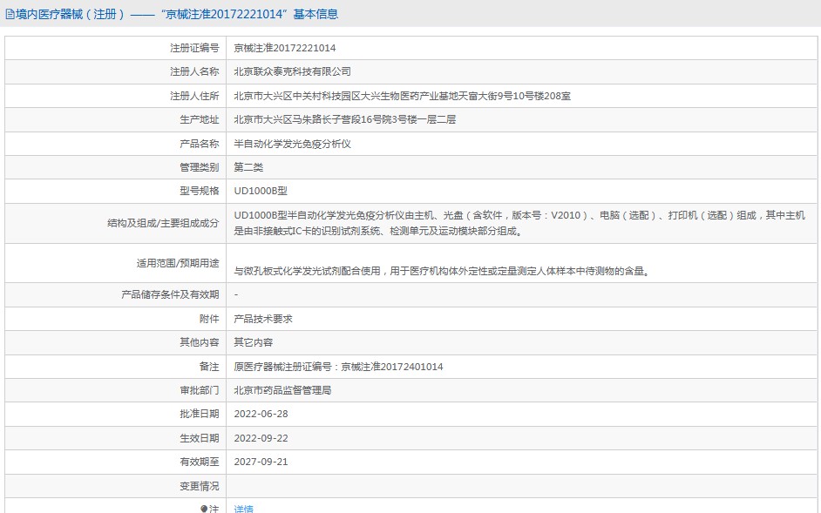Screen dimensions: 821x513
Task: Select the 备注 row original registration number
Action: pyautogui.click(x=338, y=367)
